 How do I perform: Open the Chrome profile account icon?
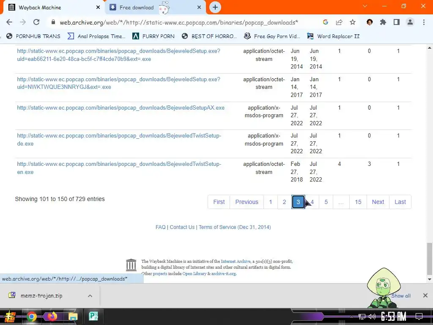pyautogui.click(x=410, y=22)
